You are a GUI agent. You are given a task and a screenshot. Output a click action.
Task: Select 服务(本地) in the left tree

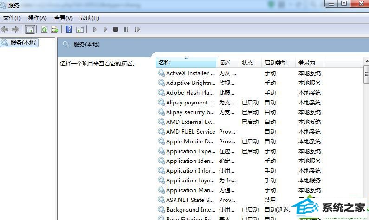point(19,43)
